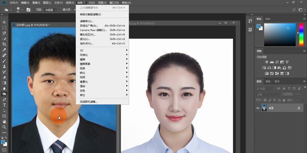Toggle the pixel layer filter
The image size is (307, 153).
point(279,88)
